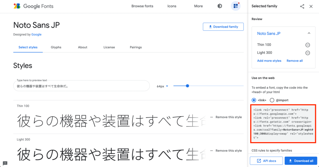
Task: Click the CSS rules to specify families text
Action: (x=272, y=150)
